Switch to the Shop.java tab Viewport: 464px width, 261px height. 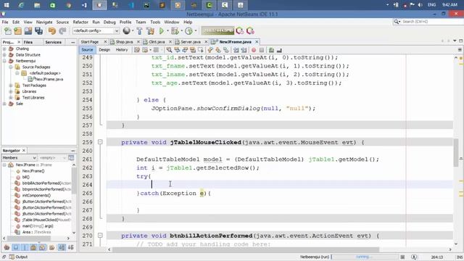click(x=124, y=42)
